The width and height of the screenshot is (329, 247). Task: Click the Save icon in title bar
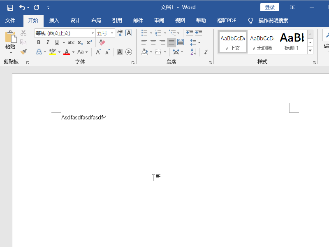(x=10, y=7)
